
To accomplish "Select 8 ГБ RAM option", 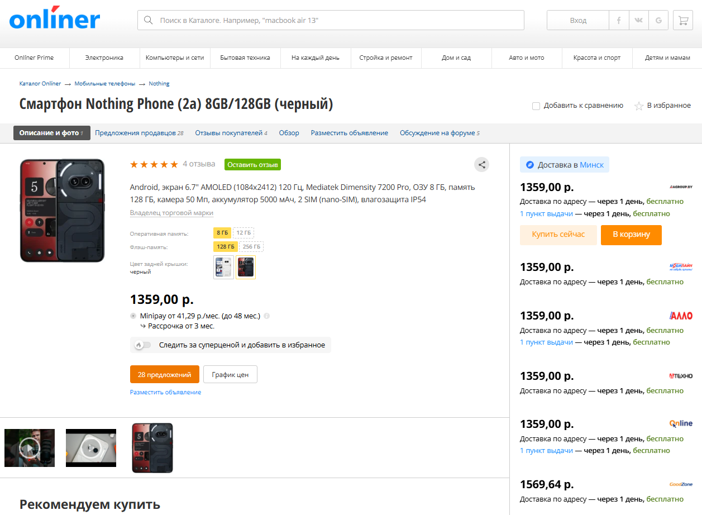I will tap(222, 233).
